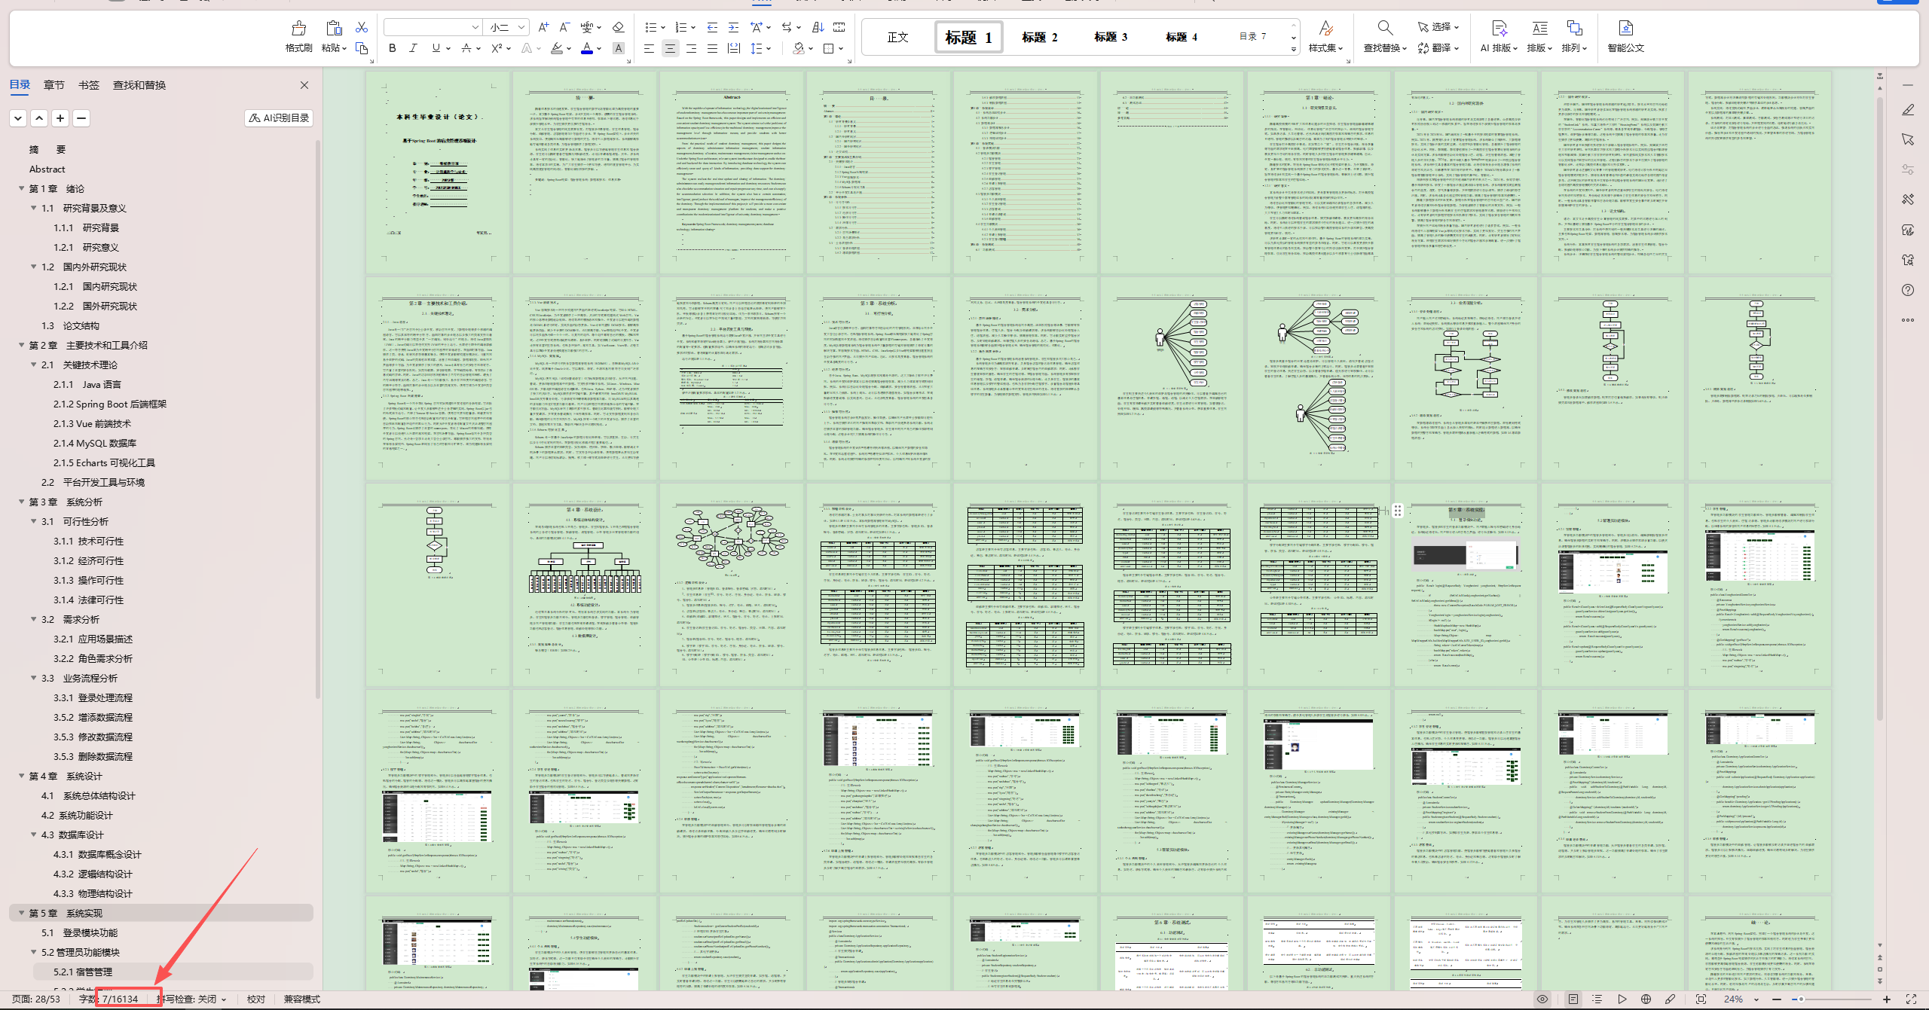The height and width of the screenshot is (1010, 1929).
Task: Click the zoom in plus icon
Action: click(1887, 999)
